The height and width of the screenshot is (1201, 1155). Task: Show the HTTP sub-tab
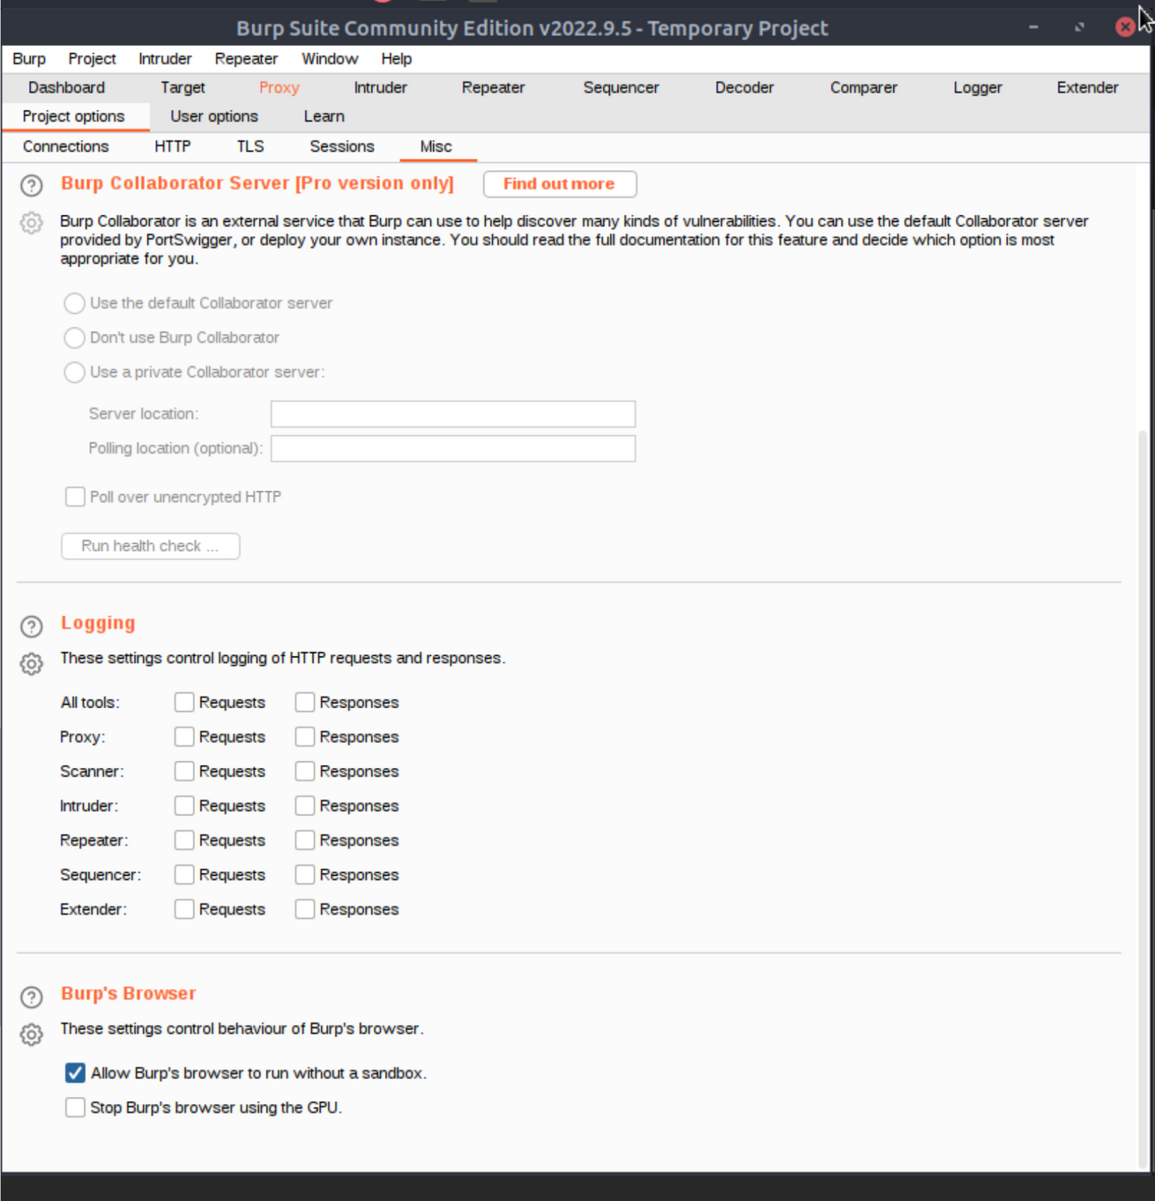[x=173, y=146]
